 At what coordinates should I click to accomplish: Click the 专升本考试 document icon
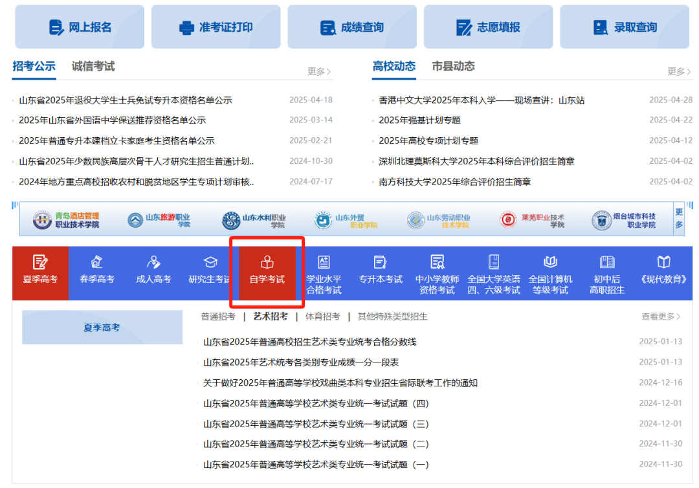381,261
